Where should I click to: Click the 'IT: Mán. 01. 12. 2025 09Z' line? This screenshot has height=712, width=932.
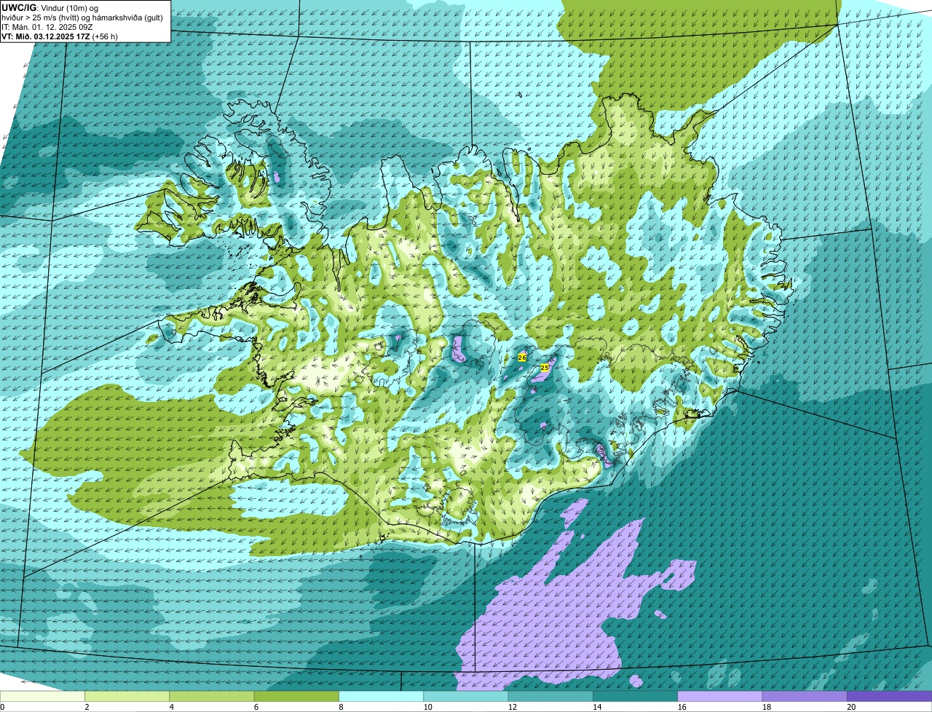tap(47, 26)
